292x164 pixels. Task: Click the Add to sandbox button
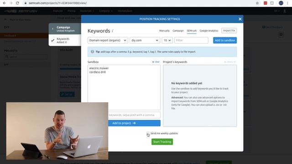point(225,41)
